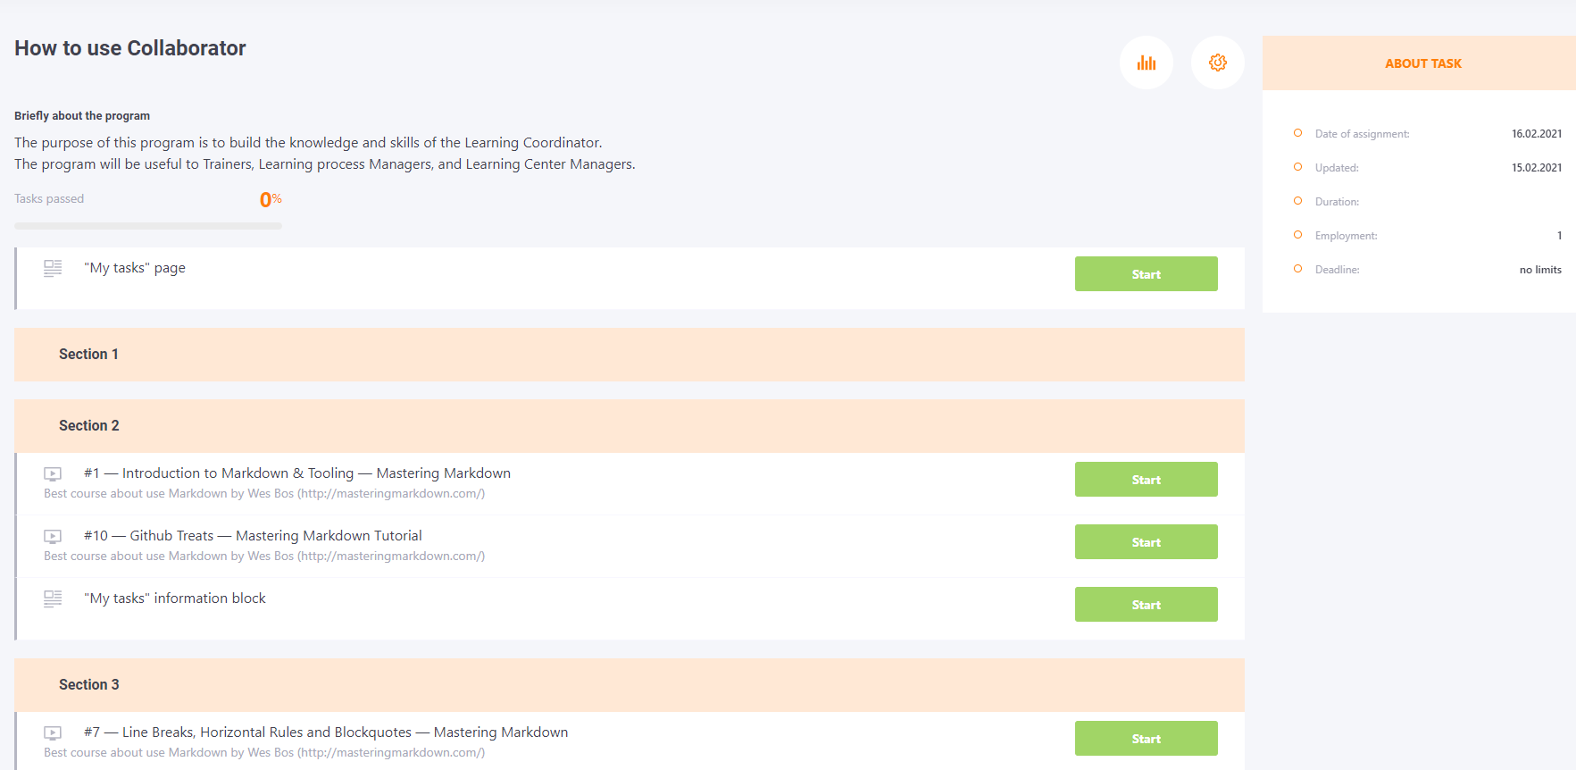Start the "My tasks" information block task
The height and width of the screenshot is (770, 1576).
(1146, 605)
